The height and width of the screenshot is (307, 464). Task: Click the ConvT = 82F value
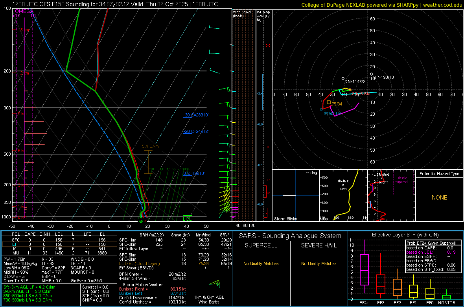point(53,268)
